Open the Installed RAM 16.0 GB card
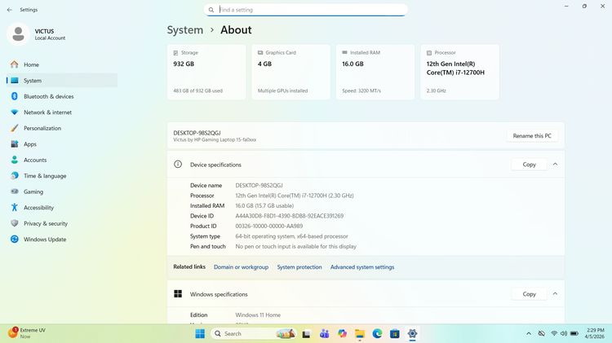The image size is (612, 343). [x=375, y=72]
